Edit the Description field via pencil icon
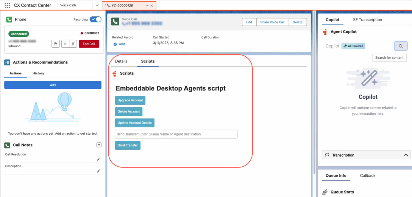This screenshot has width=412, height=197. [98, 171]
